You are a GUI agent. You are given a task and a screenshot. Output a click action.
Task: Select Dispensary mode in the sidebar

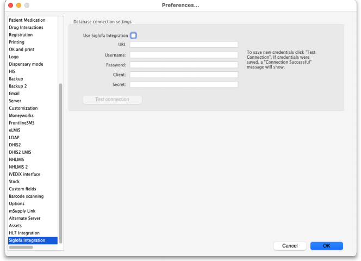pos(26,64)
